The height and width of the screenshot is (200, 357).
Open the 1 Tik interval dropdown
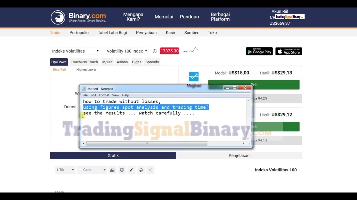pos(65,170)
